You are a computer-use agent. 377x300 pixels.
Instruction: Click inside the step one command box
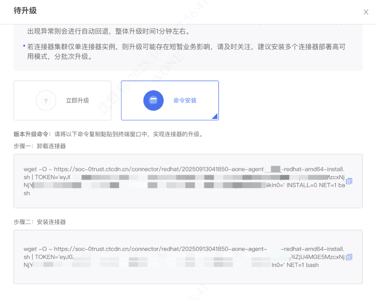coord(188,201)
